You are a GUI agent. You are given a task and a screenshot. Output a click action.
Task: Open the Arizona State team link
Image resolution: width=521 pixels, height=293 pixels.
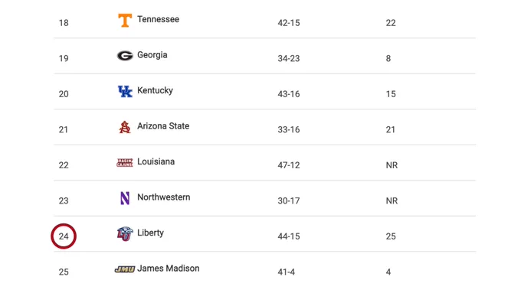click(163, 126)
